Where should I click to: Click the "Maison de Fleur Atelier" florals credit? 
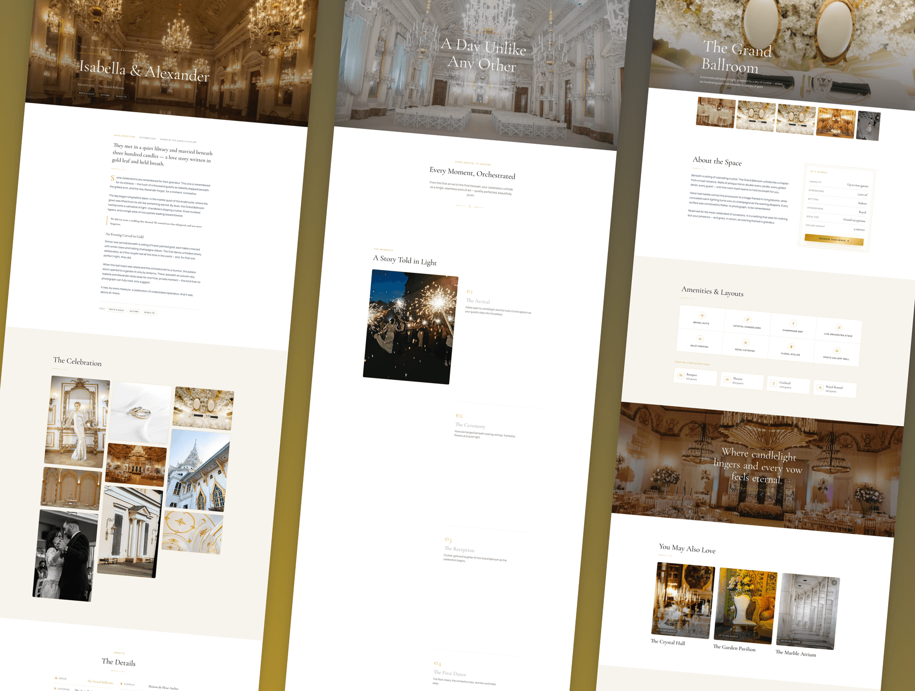(x=163, y=687)
